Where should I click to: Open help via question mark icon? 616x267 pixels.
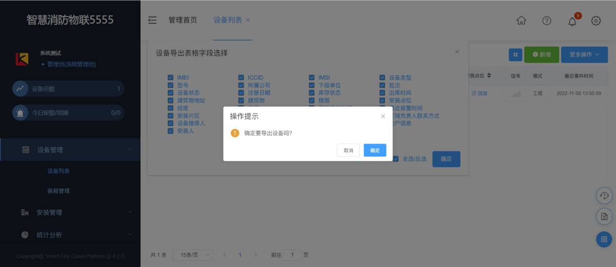(x=547, y=20)
